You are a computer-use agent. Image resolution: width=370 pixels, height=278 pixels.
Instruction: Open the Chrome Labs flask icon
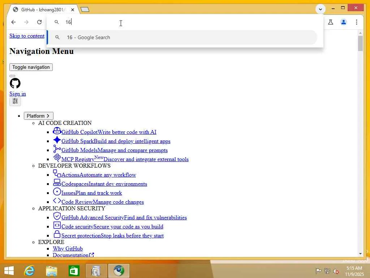click(331, 22)
